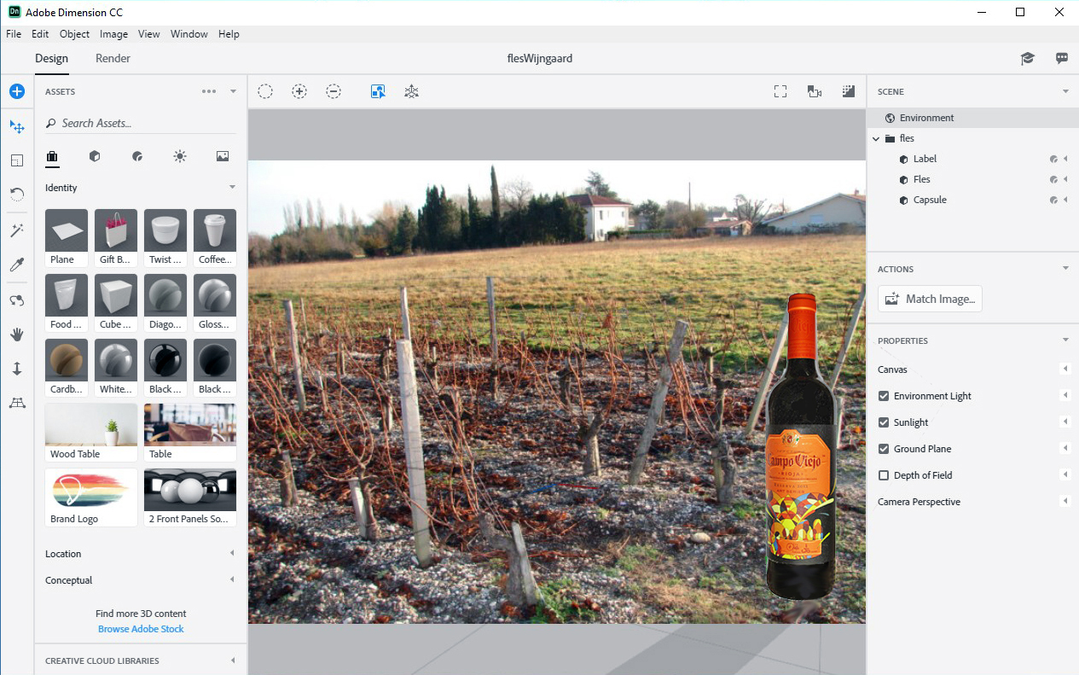Filter assets by images icon

(x=223, y=156)
